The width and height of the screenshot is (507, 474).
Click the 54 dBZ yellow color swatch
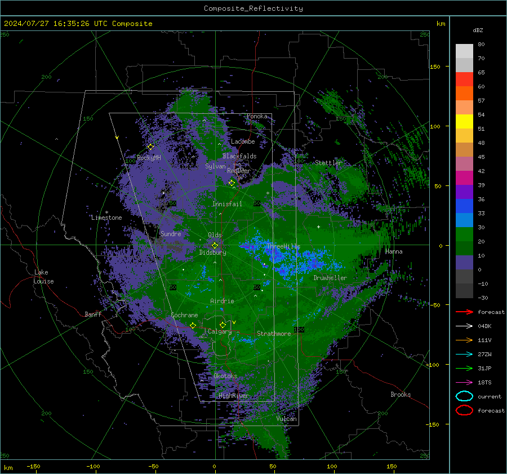464,121
